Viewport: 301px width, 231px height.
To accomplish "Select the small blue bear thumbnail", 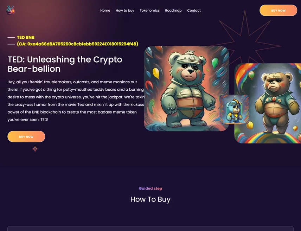I will tap(234, 109).
